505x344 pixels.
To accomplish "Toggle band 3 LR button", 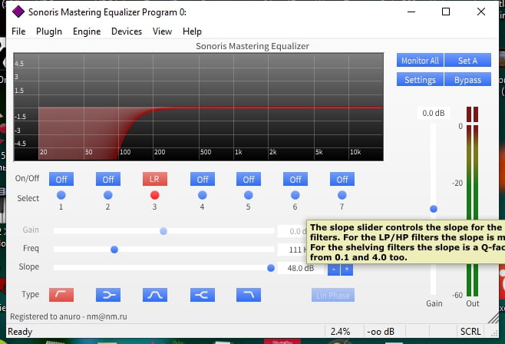I will (x=155, y=179).
